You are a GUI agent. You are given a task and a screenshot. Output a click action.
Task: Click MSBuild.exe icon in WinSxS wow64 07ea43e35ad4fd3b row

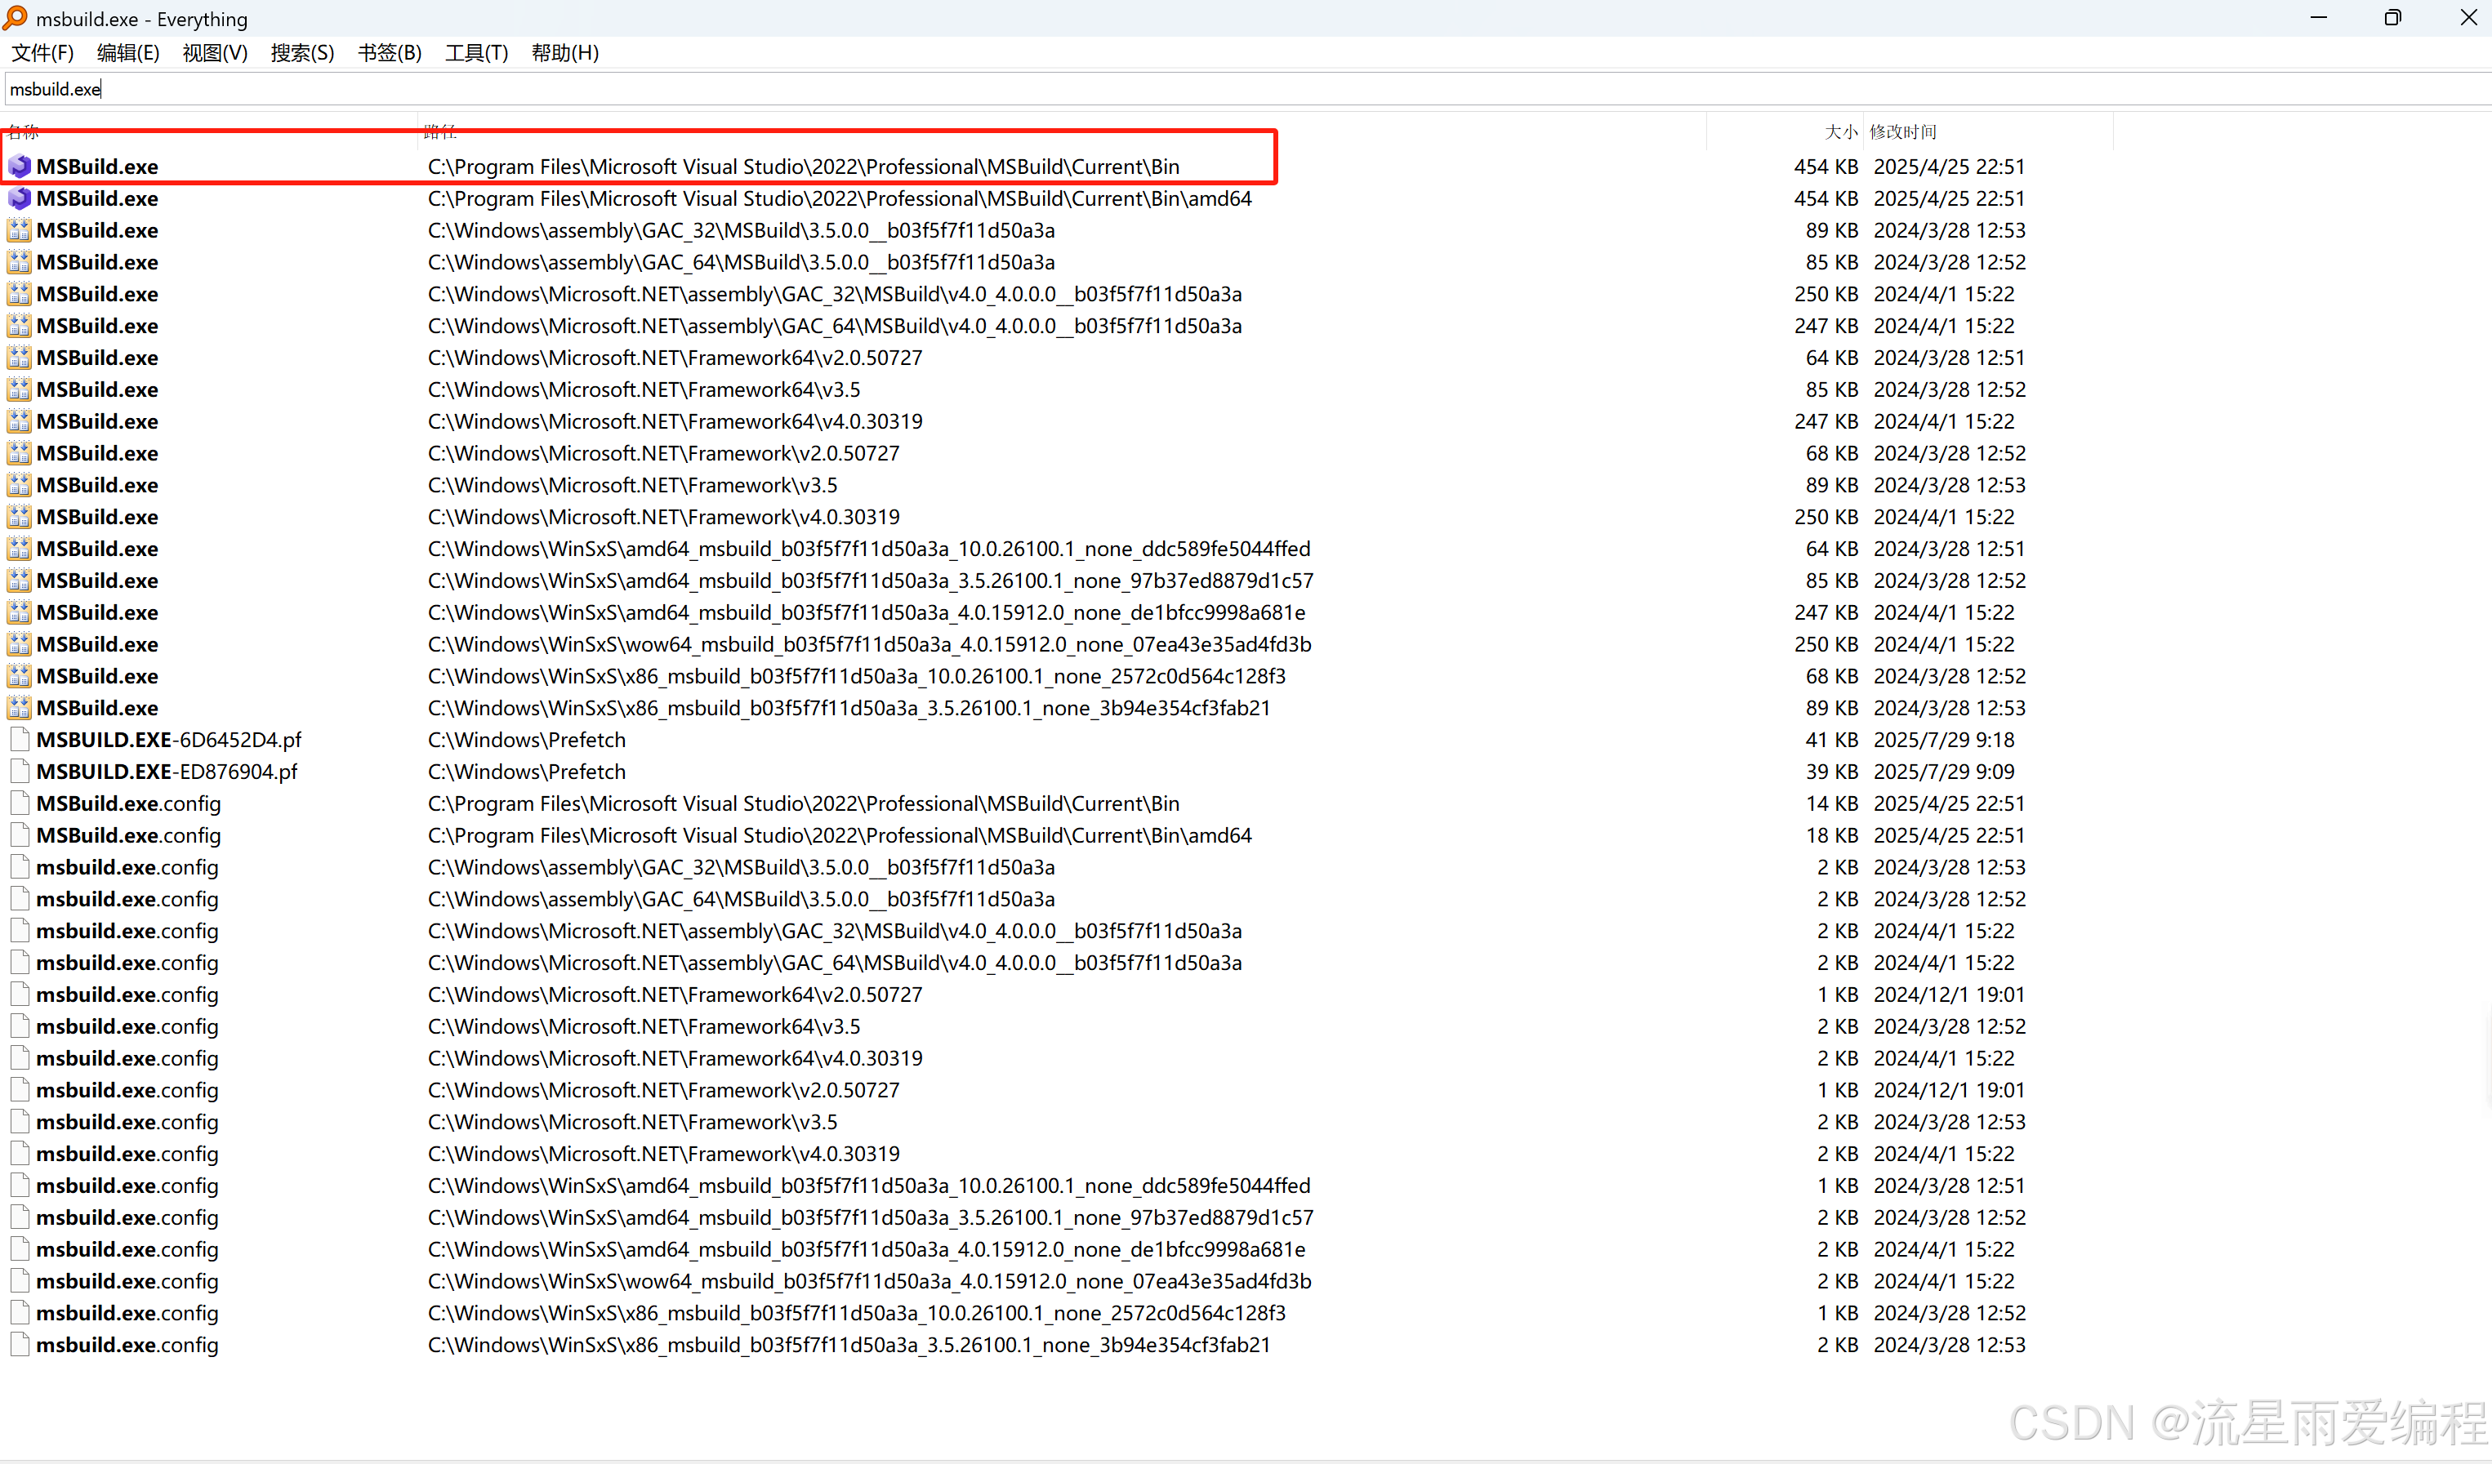pyautogui.click(x=20, y=643)
